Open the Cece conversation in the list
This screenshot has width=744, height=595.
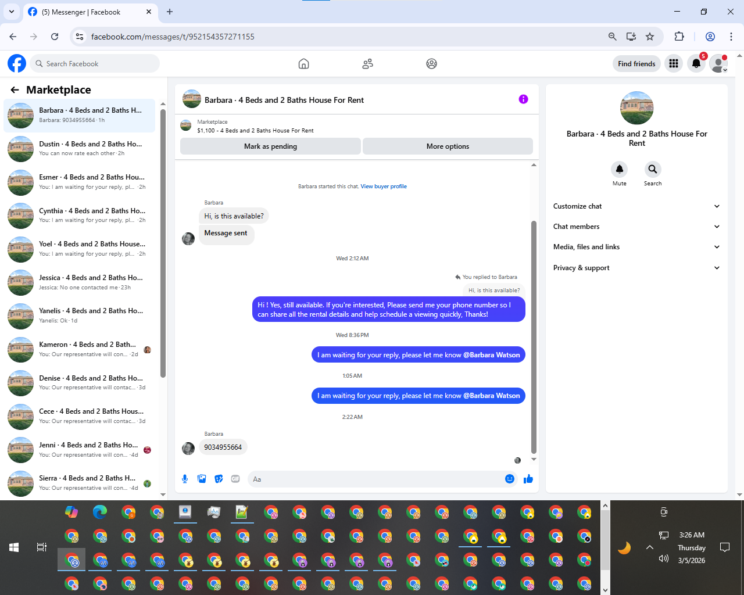80,416
